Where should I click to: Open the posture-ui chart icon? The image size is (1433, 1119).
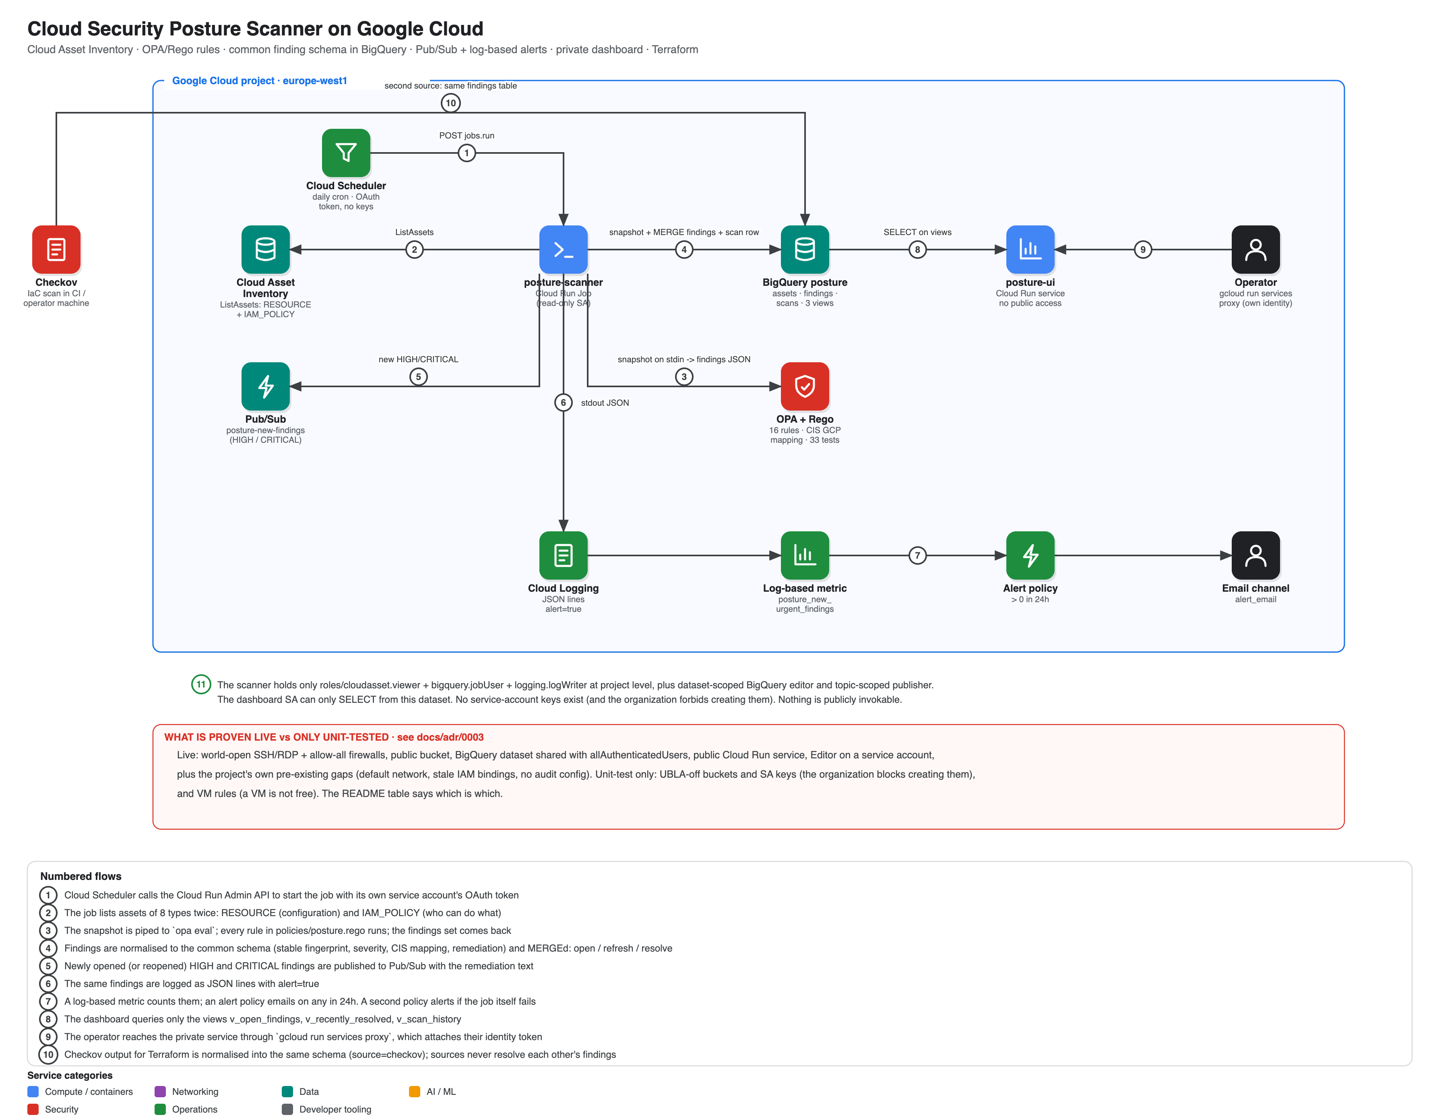coord(1030,250)
